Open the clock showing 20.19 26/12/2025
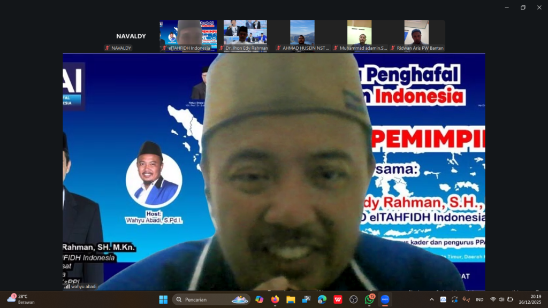The height and width of the screenshot is (308, 548). 530,299
